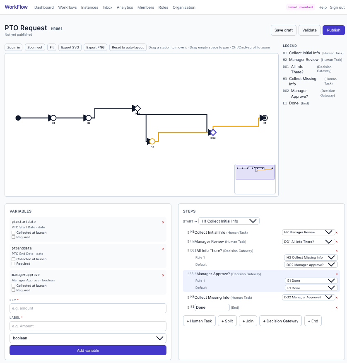Check Required for managerapprove
The image size is (347, 363).
(x=13, y=290)
